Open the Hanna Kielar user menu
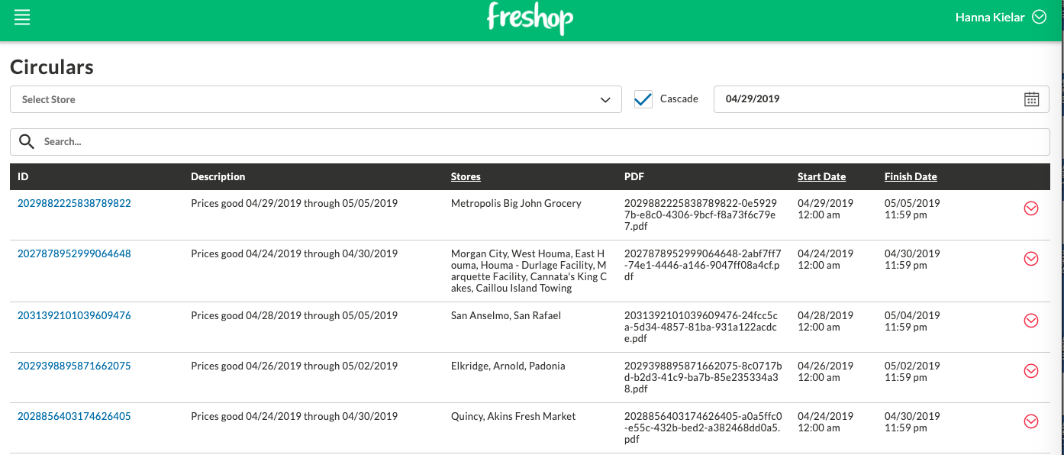Image resolution: width=1064 pixels, height=455 pixels. (x=1000, y=17)
